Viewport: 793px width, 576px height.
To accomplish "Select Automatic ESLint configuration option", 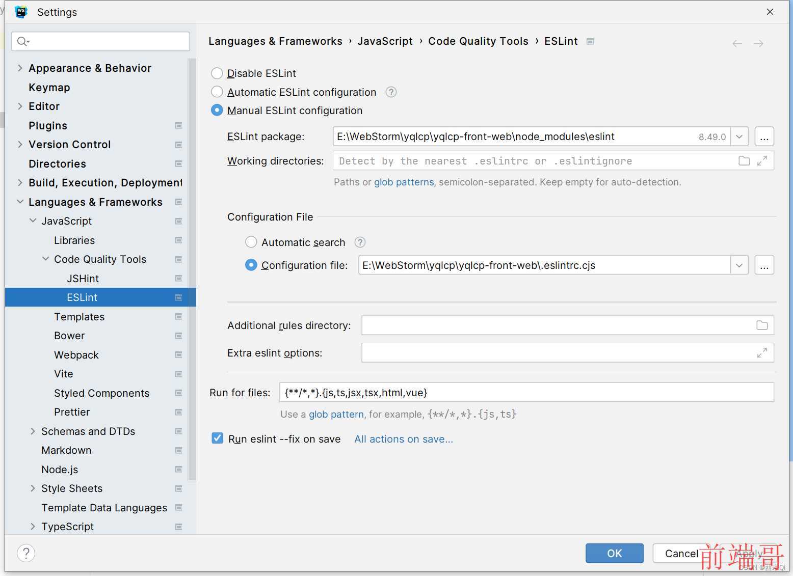I will pyautogui.click(x=217, y=92).
